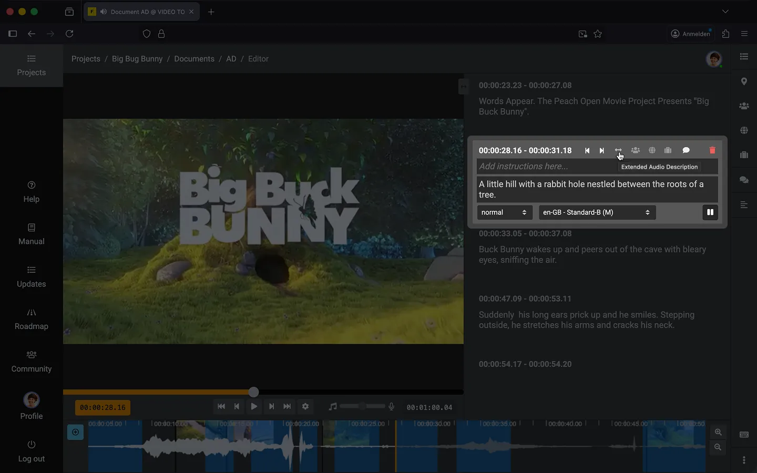
Task: Click the music/voice balance slider
Action: [362, 406]
